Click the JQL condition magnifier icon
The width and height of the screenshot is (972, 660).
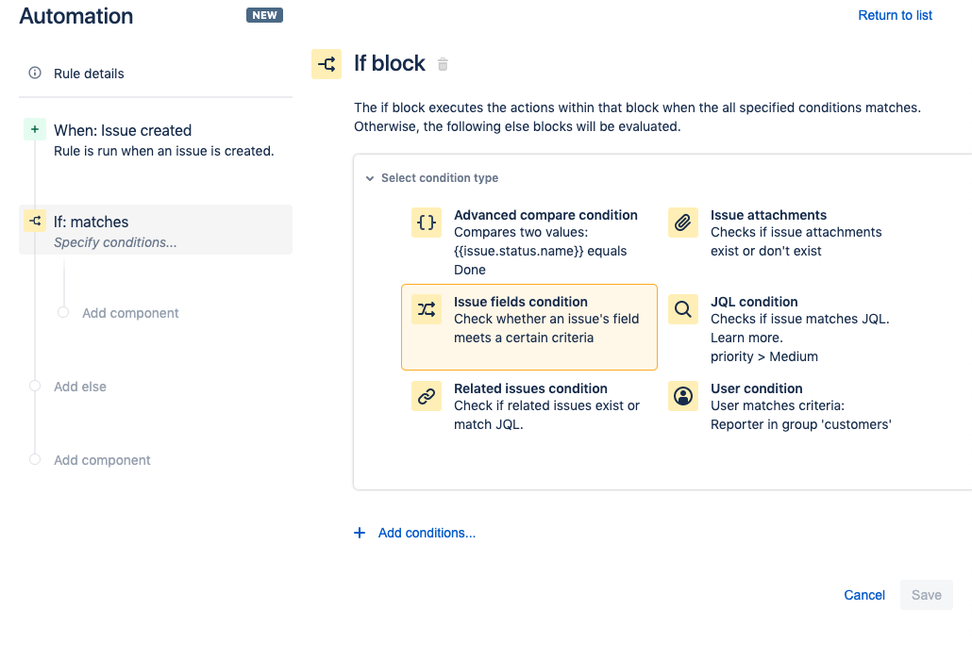point(682,308)
